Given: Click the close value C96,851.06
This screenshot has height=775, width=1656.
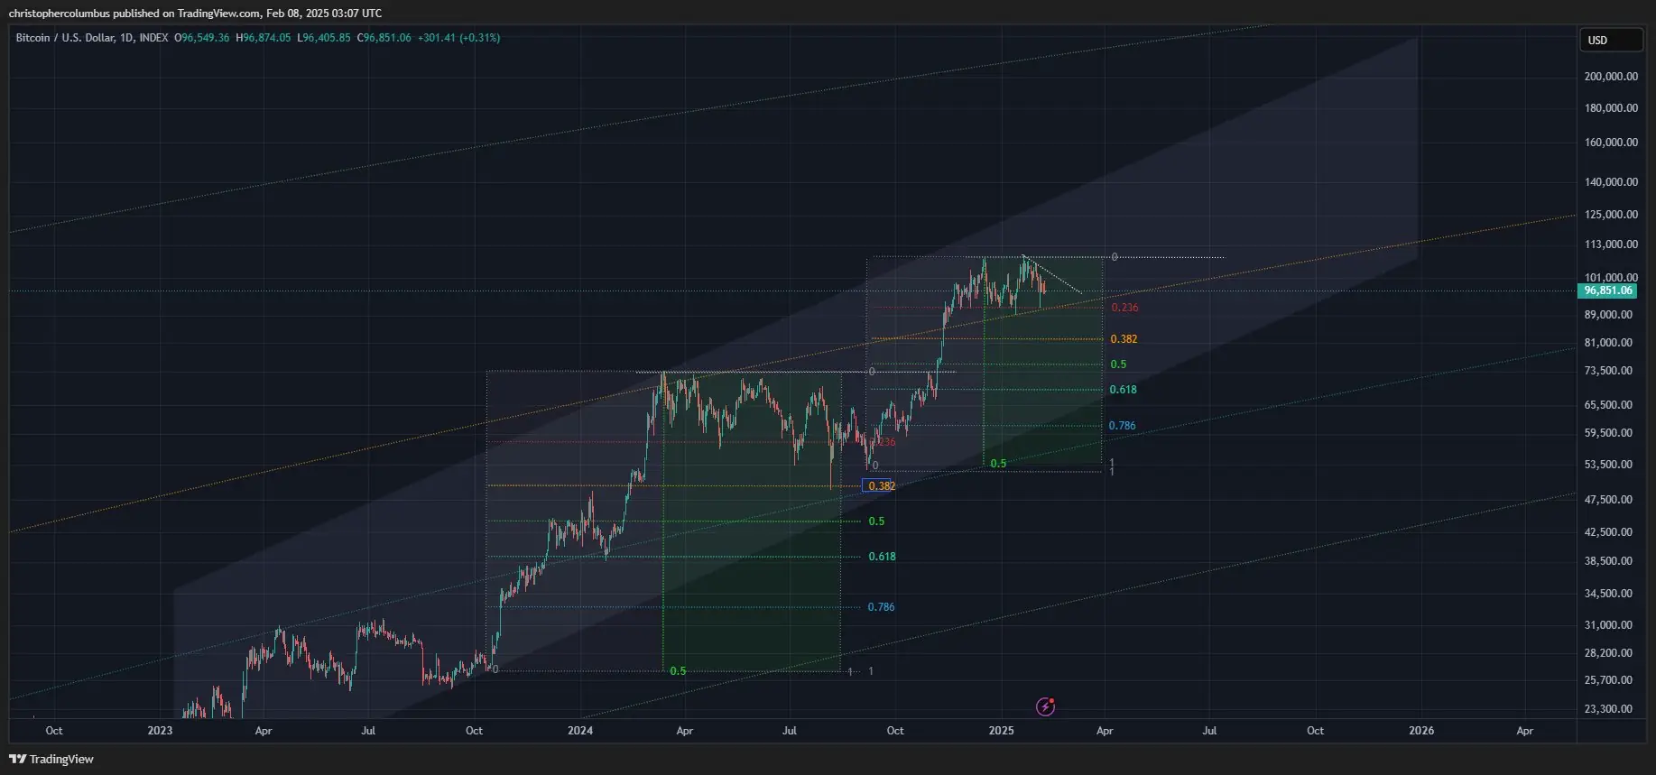Looking at the screenshot, I should (x=384, y=38).
